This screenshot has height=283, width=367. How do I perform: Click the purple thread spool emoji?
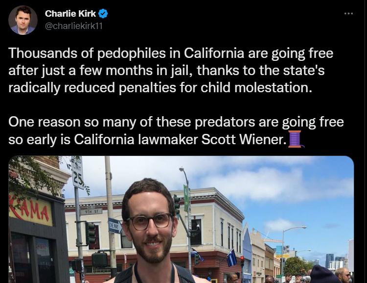tap(296, 139)
